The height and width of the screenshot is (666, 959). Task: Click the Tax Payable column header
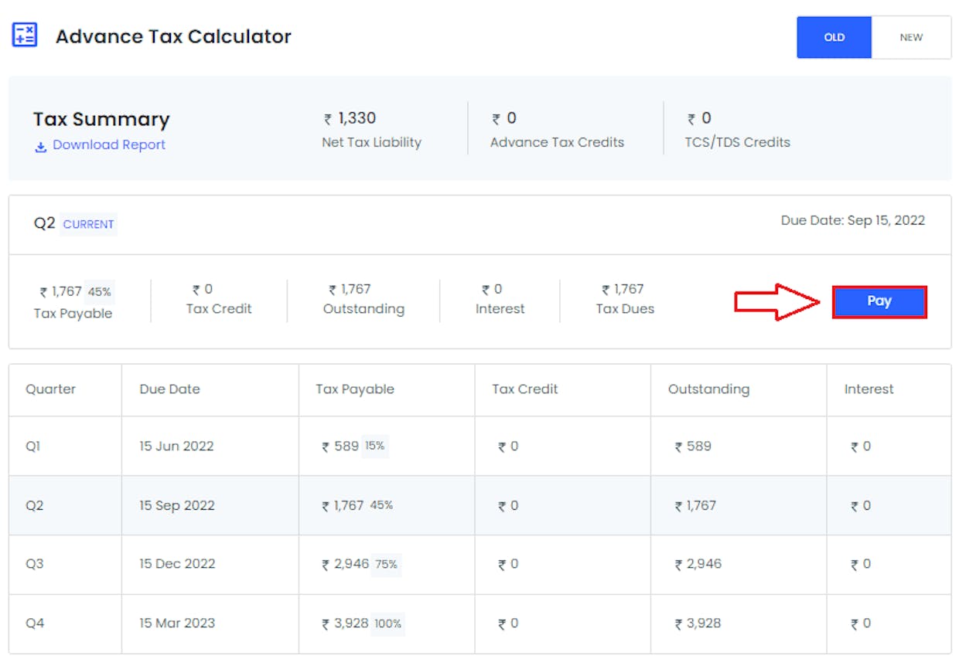tap(355, 389)
